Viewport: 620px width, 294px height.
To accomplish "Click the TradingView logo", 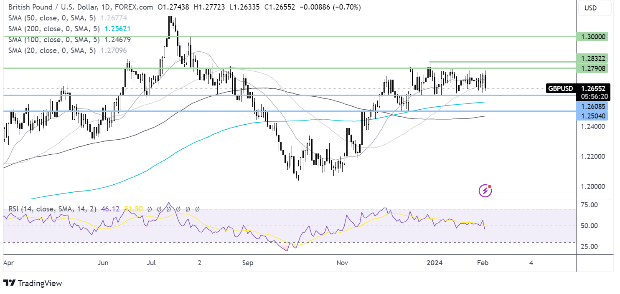I will point(33,283).
